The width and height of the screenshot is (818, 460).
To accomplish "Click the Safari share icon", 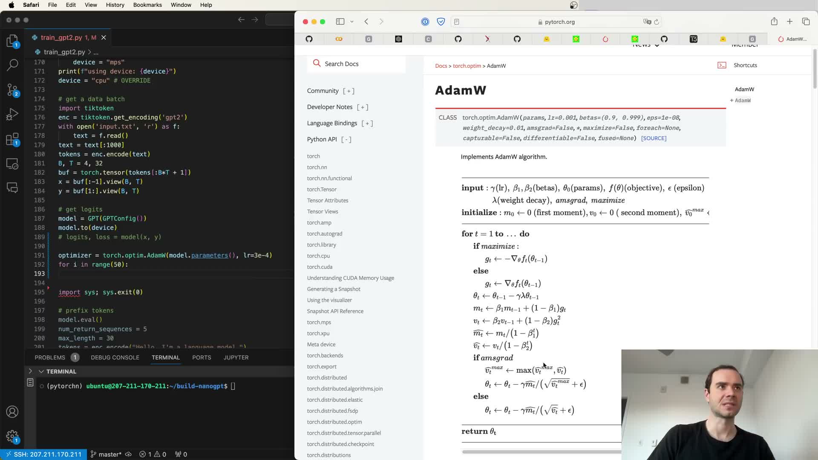I will click(774, 22).
